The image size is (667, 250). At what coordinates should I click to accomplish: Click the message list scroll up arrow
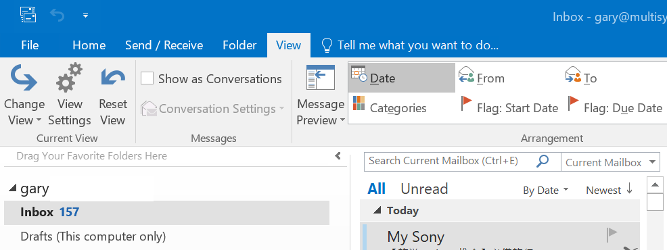point(655,184)
